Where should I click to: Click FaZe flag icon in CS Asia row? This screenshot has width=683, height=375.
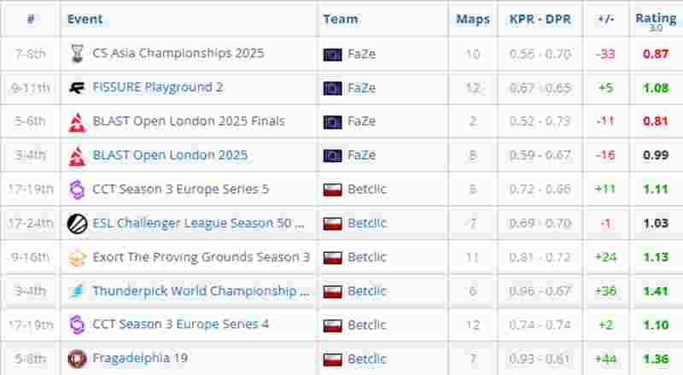click(x=333, y=54)
